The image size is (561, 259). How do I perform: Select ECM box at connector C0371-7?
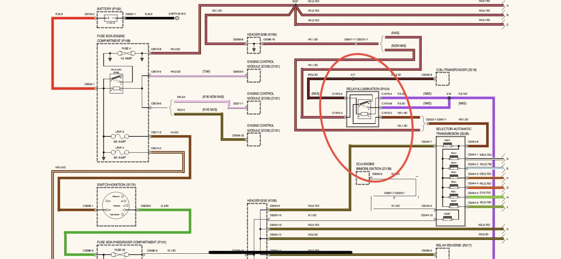point(254,107)
